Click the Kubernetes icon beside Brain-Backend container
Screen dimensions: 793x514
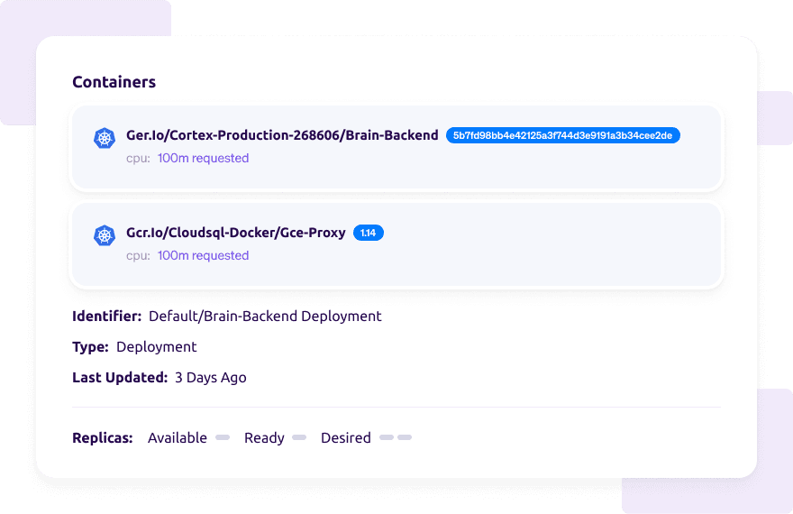click(x=105, y=138)
